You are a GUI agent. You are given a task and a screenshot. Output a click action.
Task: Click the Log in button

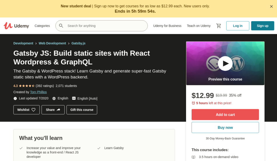click(238, 26)
